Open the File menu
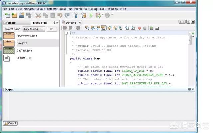The width and height of the screenshot is (213, 133). (x=5, y=9)
